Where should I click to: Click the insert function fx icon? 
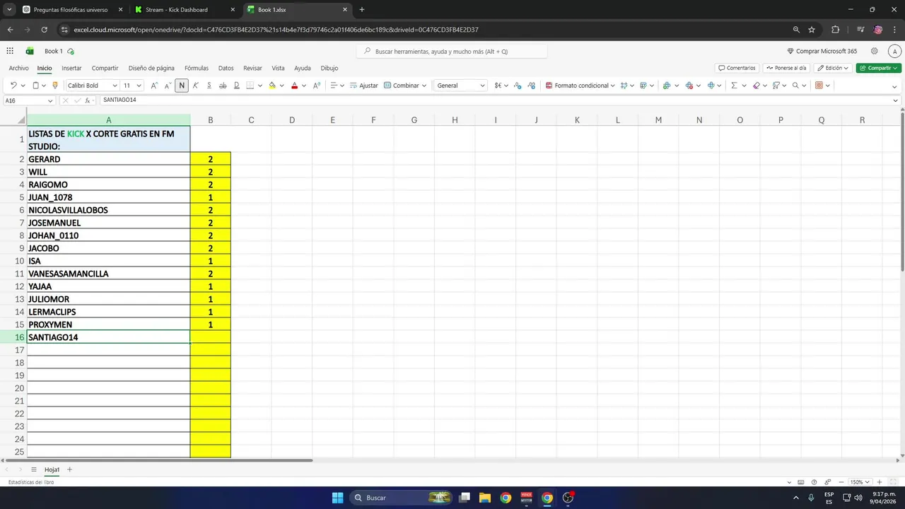88,100
